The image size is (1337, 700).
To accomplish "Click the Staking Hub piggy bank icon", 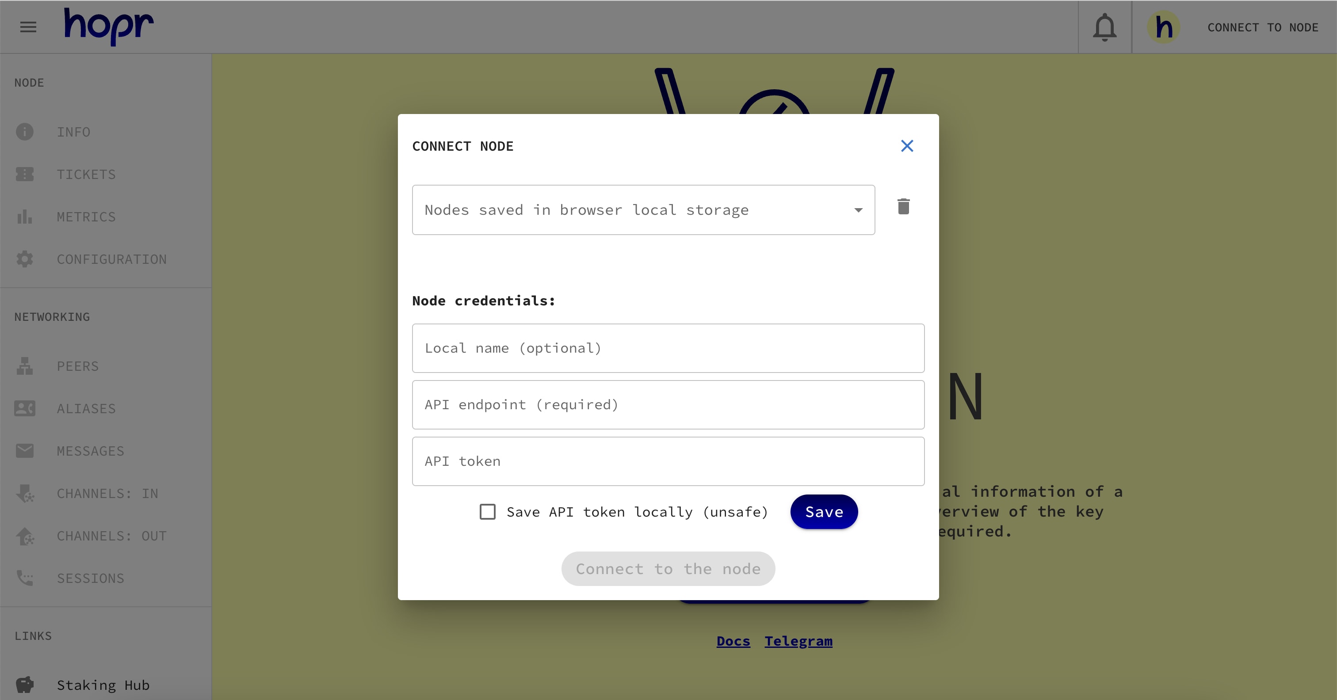I will coord(24,685).
